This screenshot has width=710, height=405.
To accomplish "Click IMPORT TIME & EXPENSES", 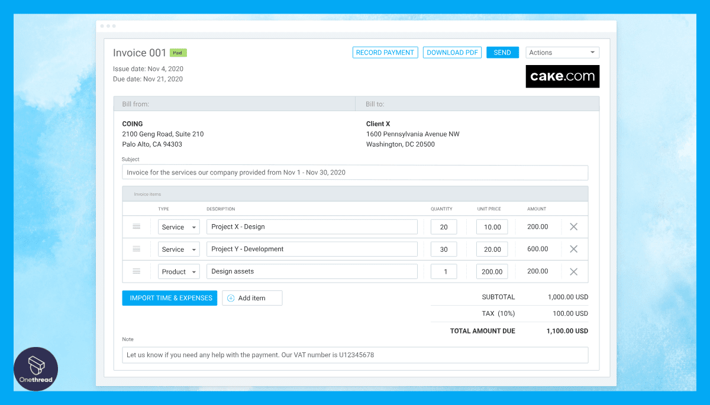I will tap(169, 297).
